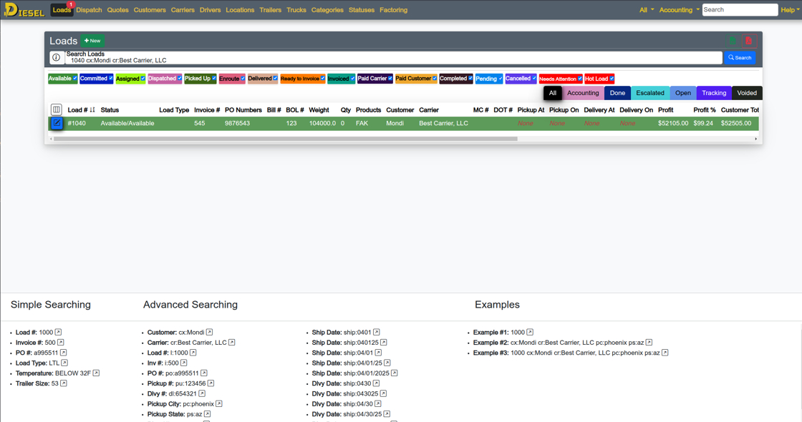Uncheck the Committed status filter
The width and height of the screenshot is (802, 422).
[x=110, y=78]
